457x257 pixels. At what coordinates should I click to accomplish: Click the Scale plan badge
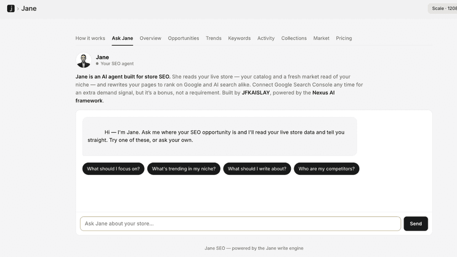pos(443,8)
